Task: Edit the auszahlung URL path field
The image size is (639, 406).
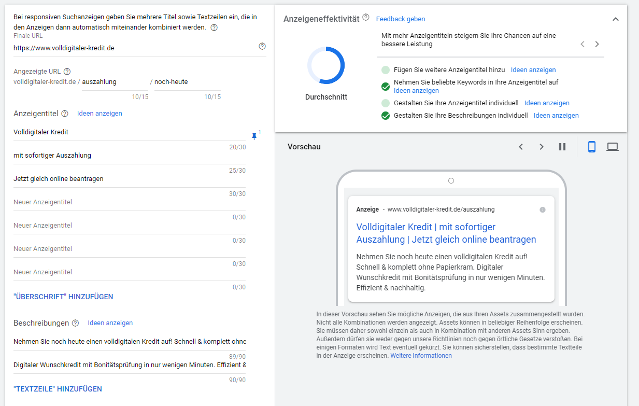Action: coord(115,82)
